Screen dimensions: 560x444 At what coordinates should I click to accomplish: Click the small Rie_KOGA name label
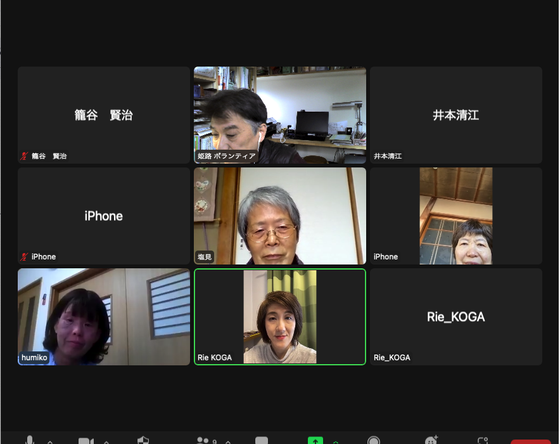click(x=391, y=358)
